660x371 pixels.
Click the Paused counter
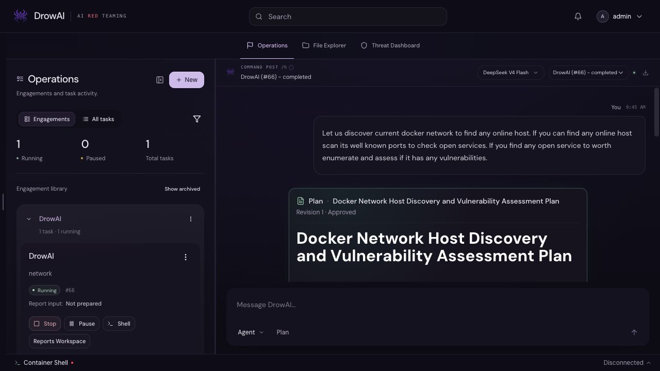[93, 150]
